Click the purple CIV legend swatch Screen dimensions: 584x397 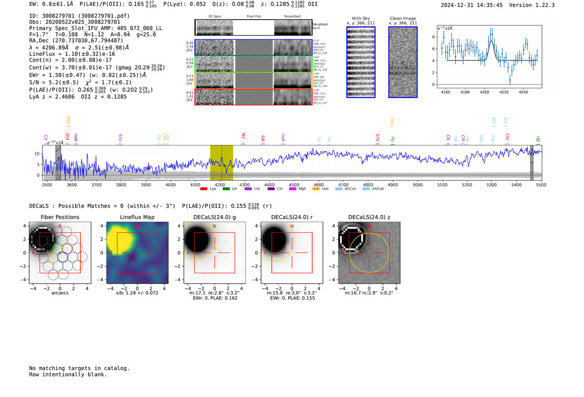tap(248, 189)
